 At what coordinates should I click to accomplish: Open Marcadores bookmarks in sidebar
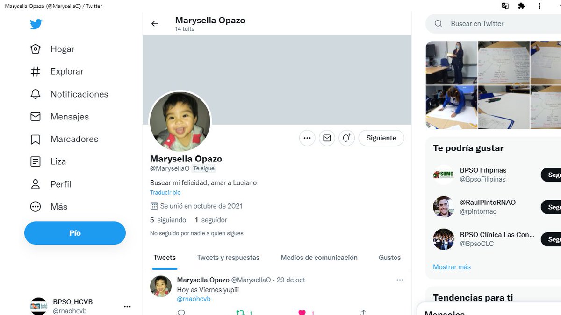(64, 139)
